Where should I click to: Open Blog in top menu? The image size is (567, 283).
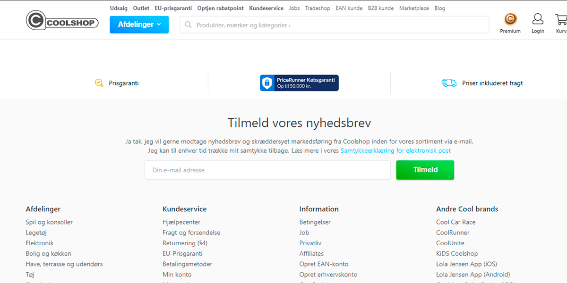(439, 8)
